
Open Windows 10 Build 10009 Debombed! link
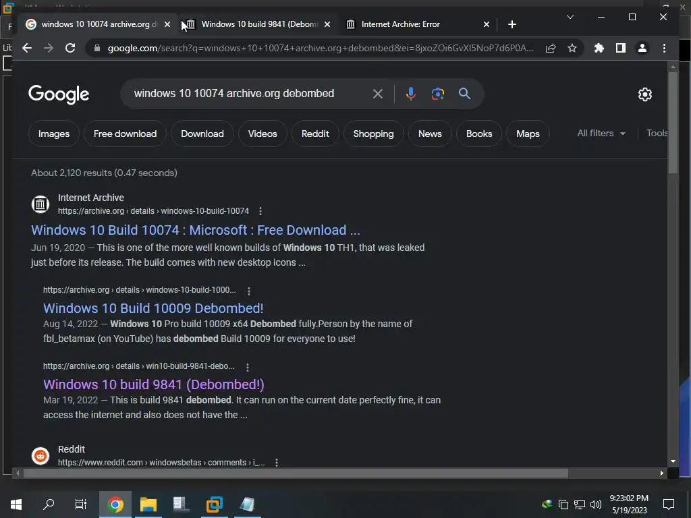tap(153, 308)
